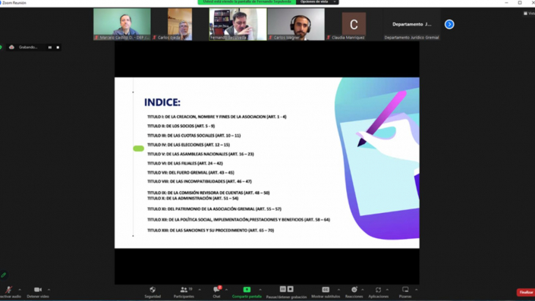Image resolution: width=535 pixels, height=301 pixels.
Task: Expand share options arrow beside Compartir pantalla
Action: pos(260,290)
